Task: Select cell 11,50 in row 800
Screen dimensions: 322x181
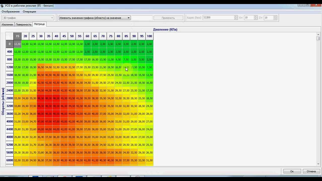Action: click(111, 60)
